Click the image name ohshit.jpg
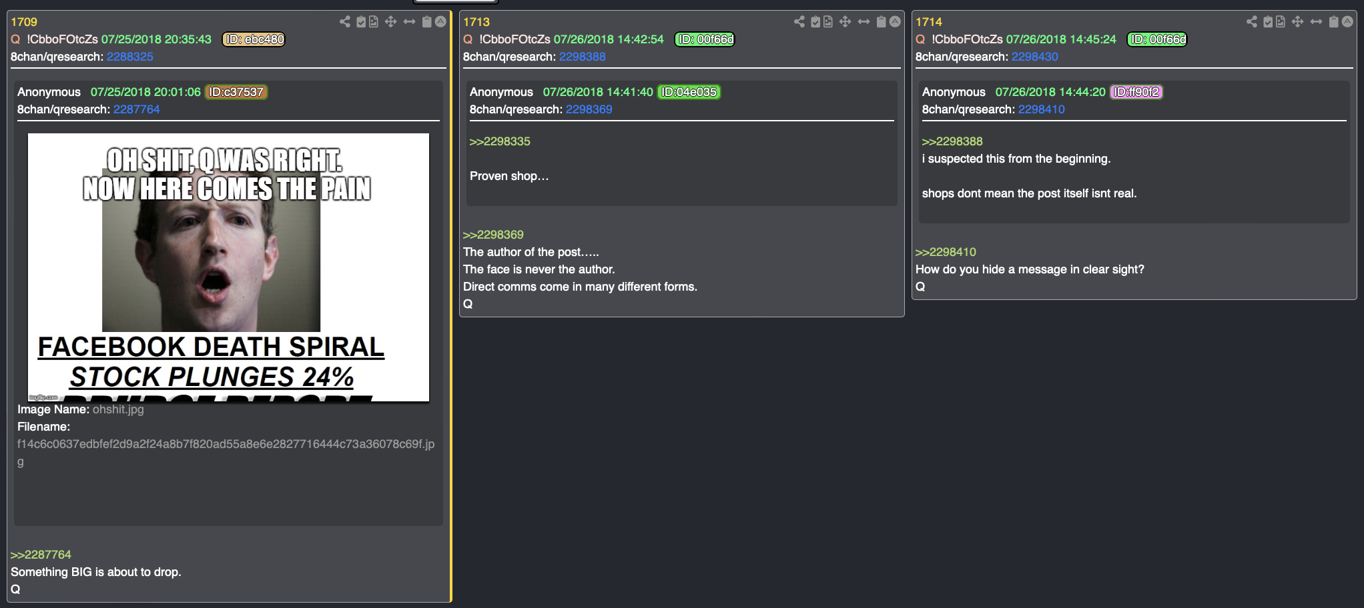 [x=118, y=409]
